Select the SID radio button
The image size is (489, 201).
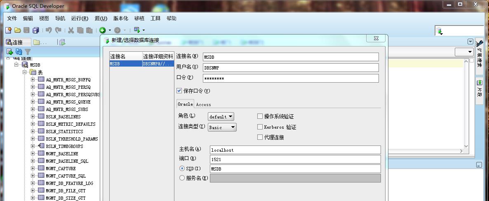(x=182, y=169)
